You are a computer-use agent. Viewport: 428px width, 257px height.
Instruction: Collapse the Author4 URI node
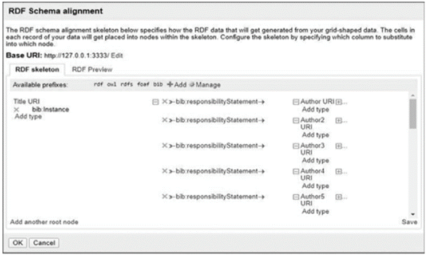click(296, 171)
